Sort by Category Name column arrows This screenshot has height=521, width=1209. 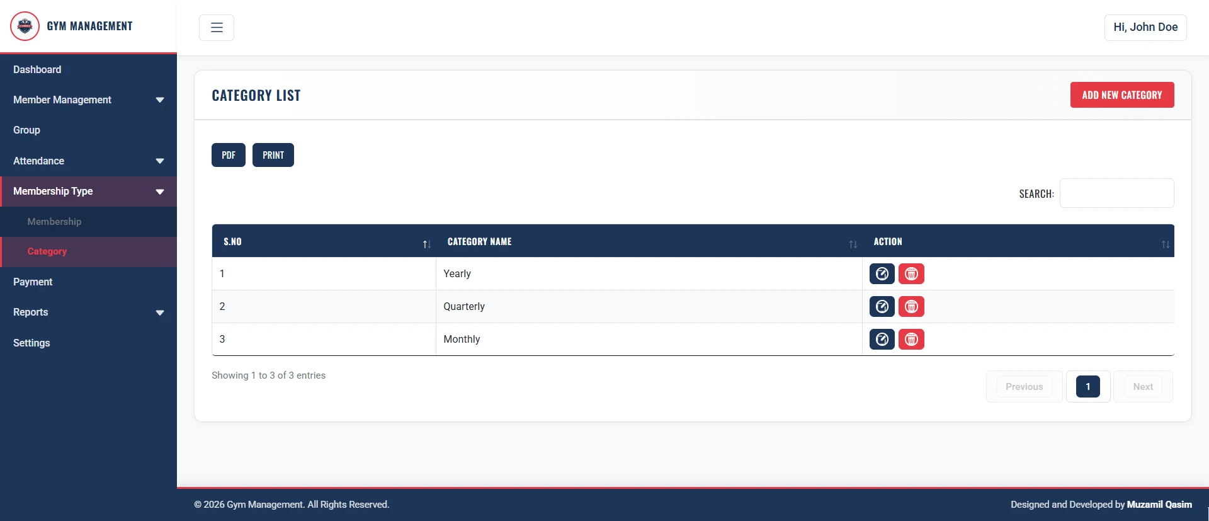853,244
